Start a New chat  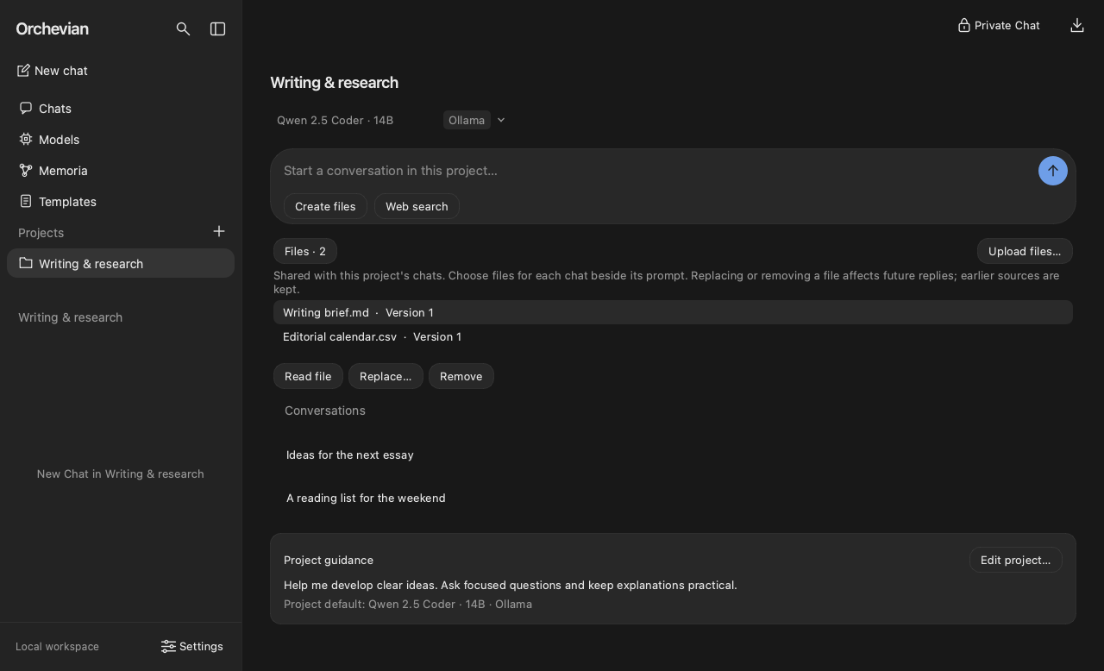point(53,71)
